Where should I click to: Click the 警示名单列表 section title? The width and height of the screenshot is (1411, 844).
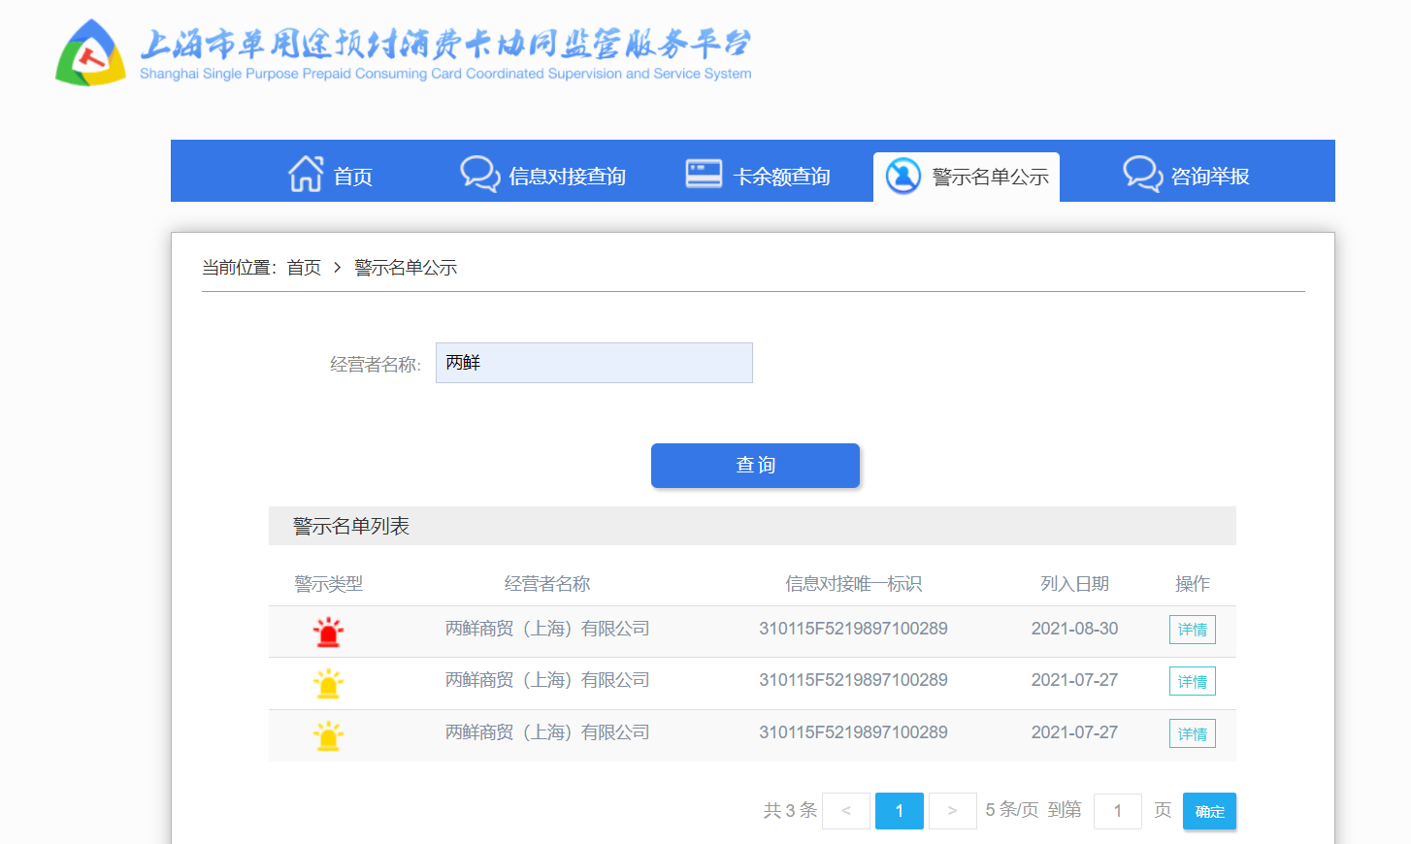point(351,526)
